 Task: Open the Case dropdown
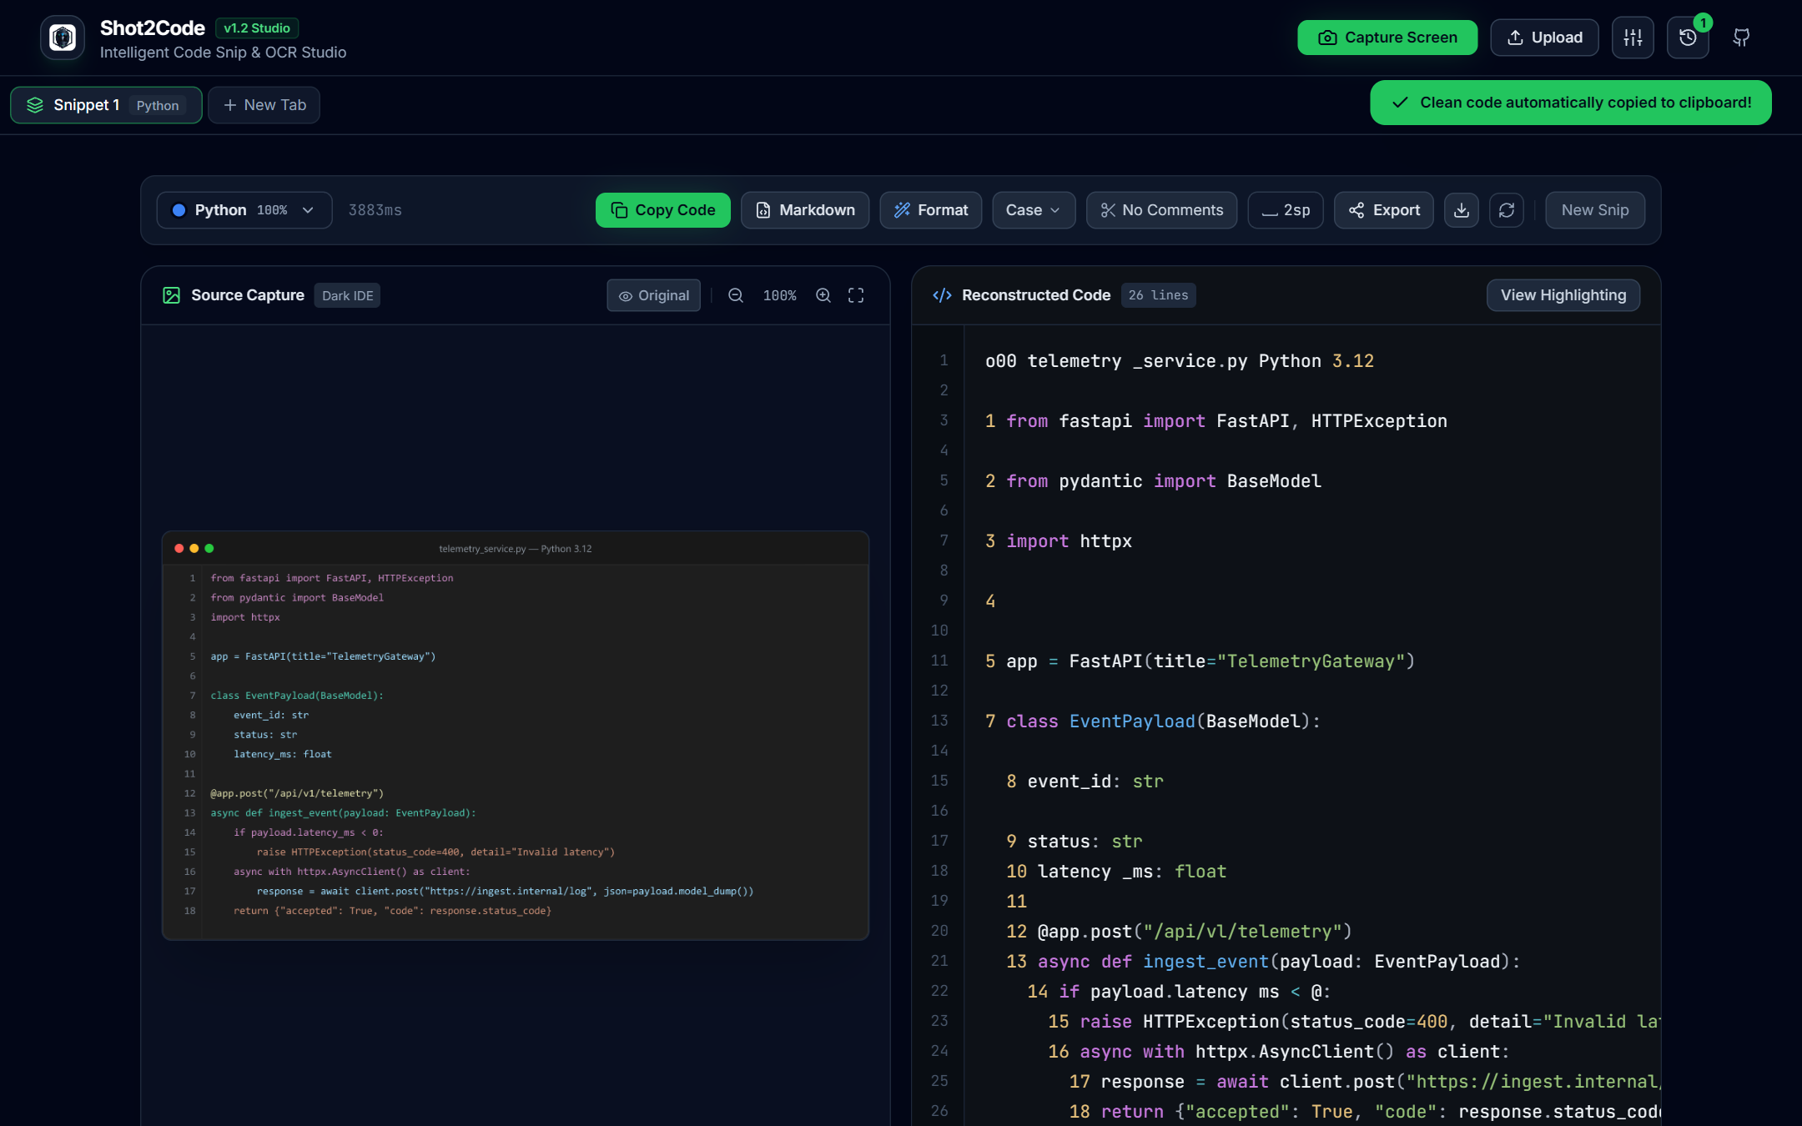(1034, 210)
